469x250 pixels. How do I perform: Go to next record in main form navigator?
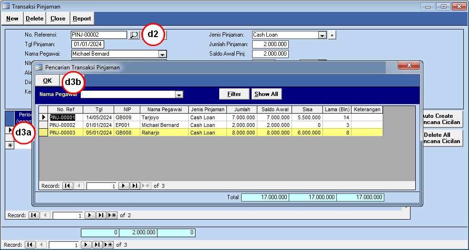tap(86, 245)
